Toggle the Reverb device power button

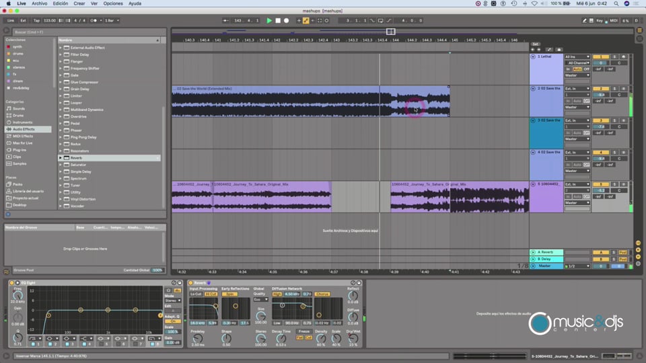point(190,283)
